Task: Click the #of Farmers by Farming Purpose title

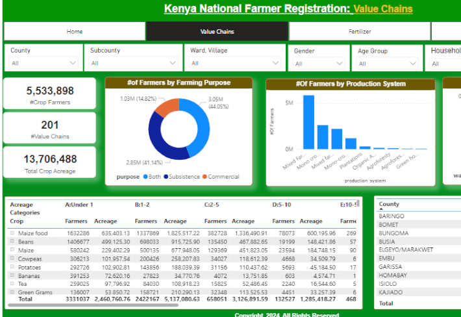Action: (x=179, y=82)
